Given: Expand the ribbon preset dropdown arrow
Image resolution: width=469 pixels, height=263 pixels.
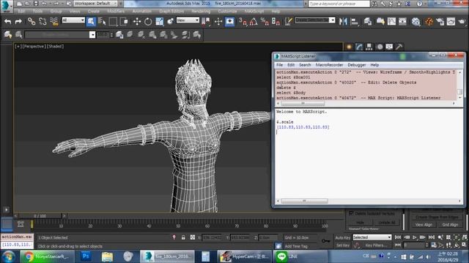Looking at the screenshot, I should click(92, 34).
